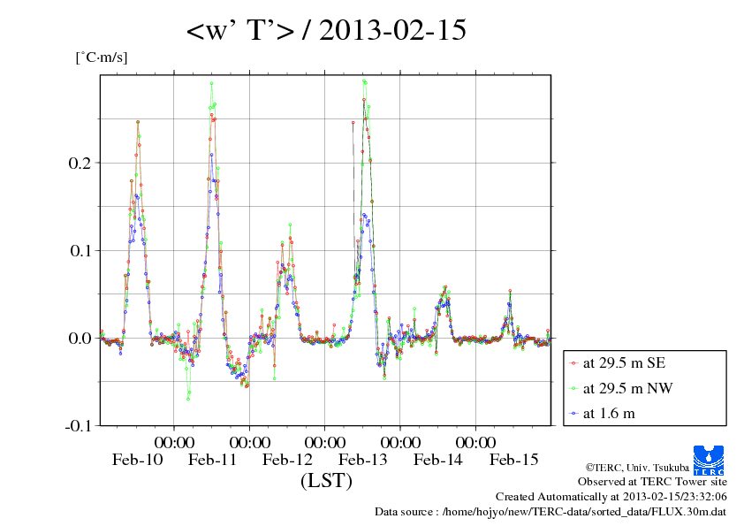
Task: Click the Feb-12 date label
Action: pos(288,459)
